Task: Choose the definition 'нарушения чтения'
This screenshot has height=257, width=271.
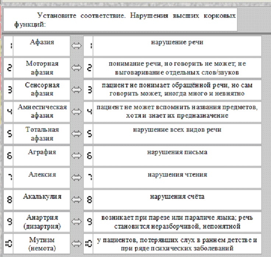Action: [x=177, y=178]
